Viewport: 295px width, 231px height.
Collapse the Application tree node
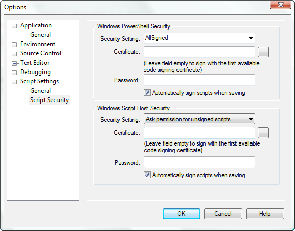14,26
